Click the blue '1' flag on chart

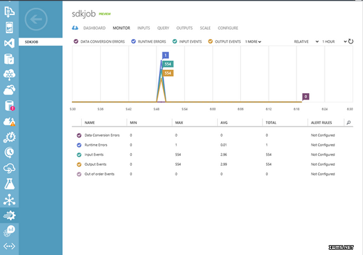pos(166,55)
